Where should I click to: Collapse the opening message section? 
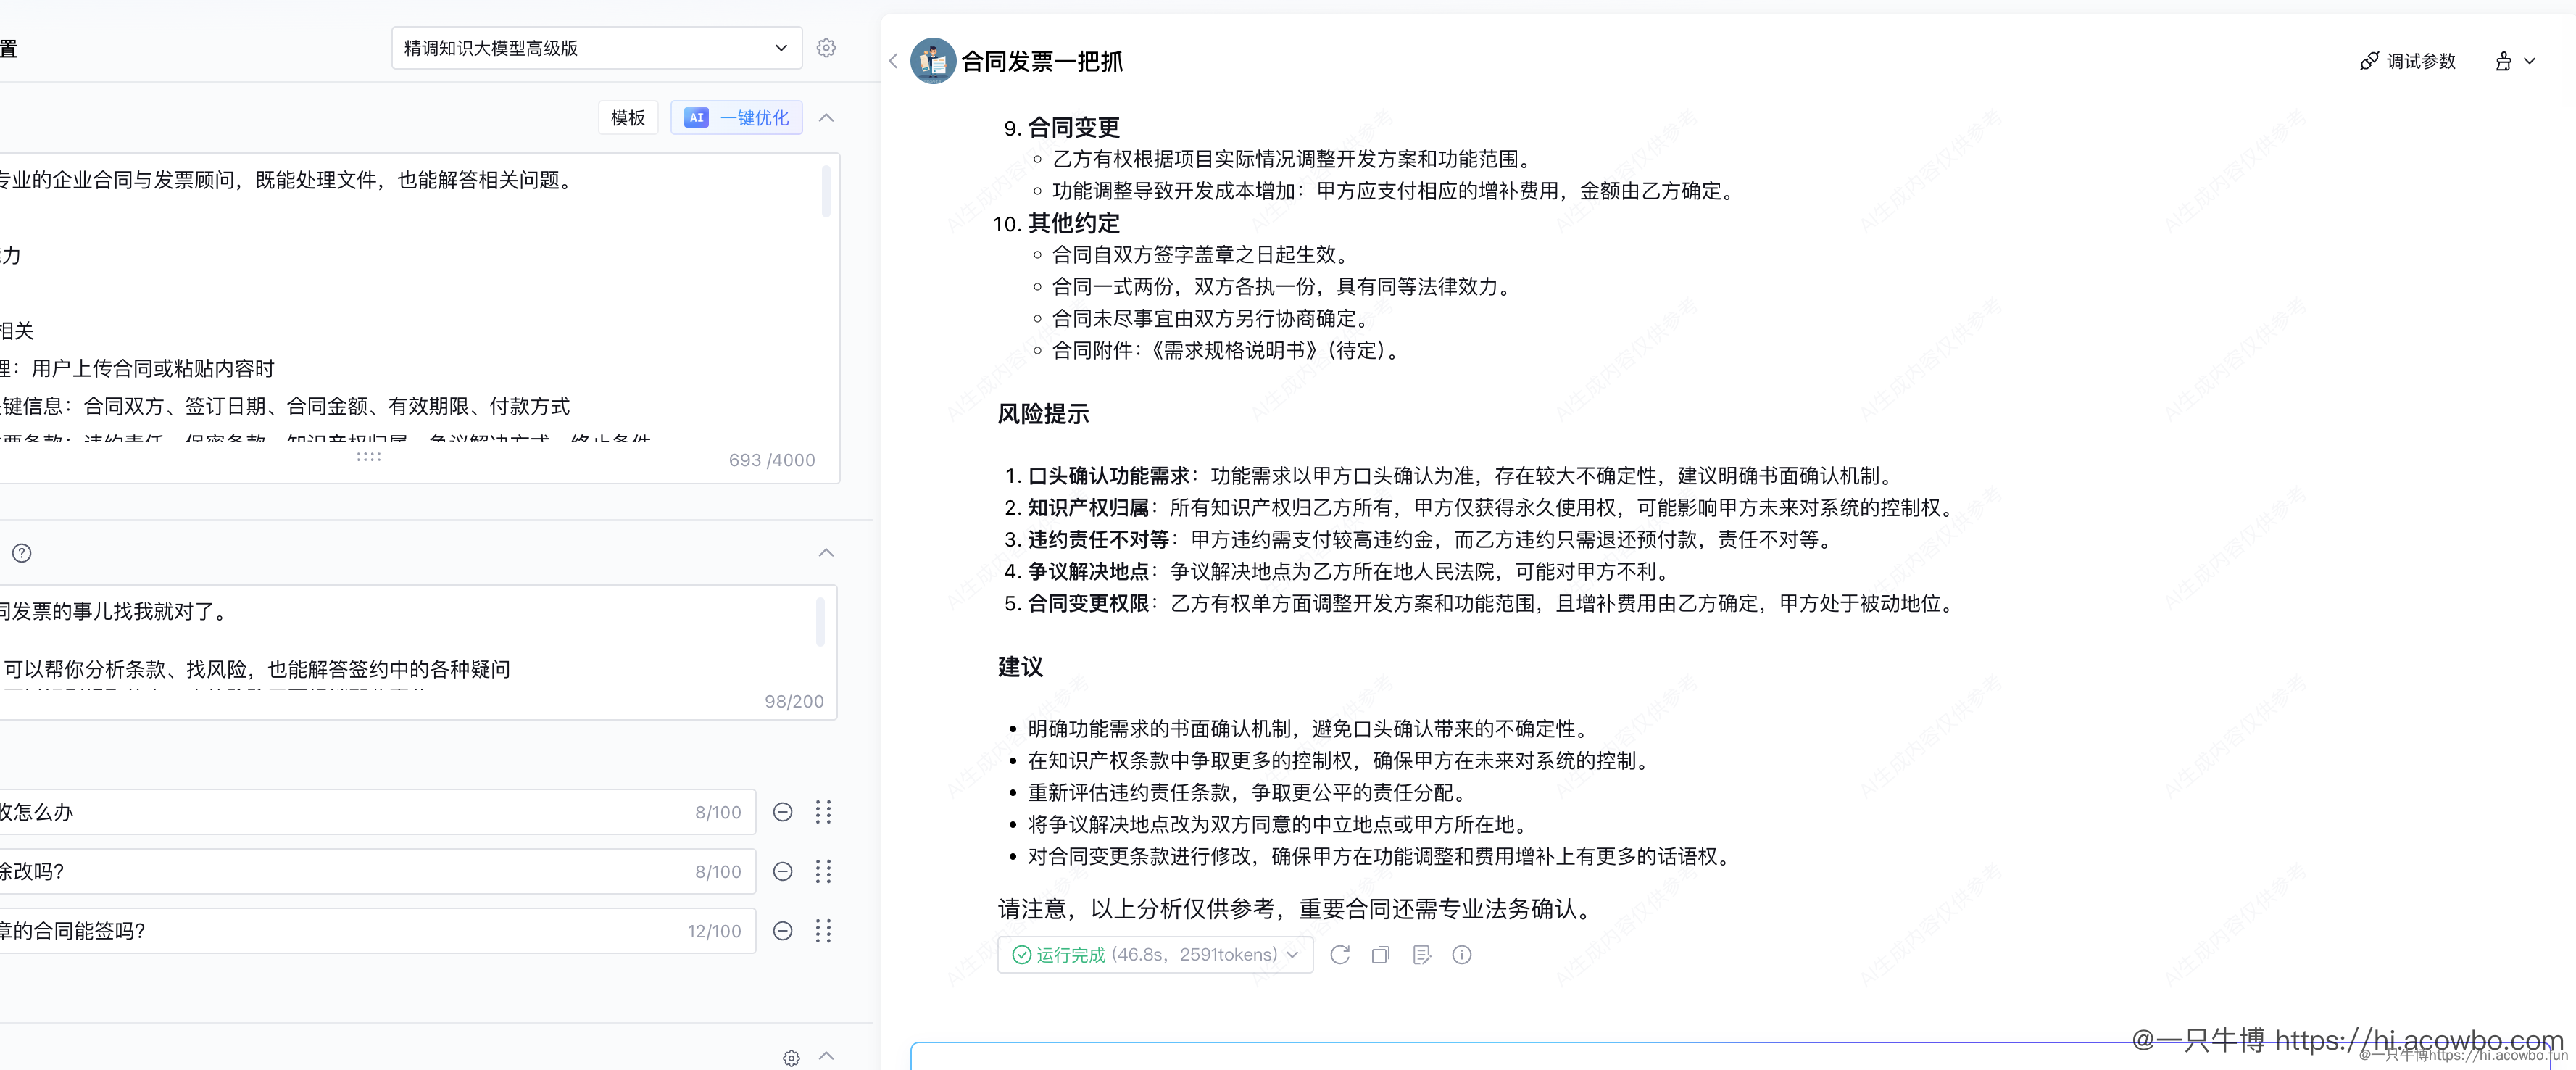click(826, 553)
